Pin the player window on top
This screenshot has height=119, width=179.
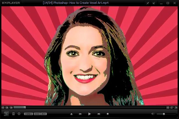click(x=148, y=3)
